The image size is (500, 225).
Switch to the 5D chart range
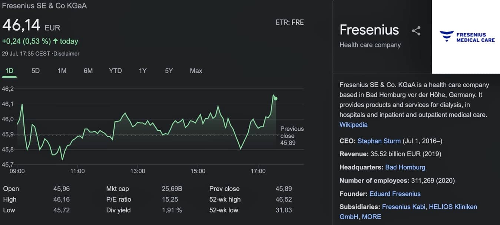coord(36,71)
